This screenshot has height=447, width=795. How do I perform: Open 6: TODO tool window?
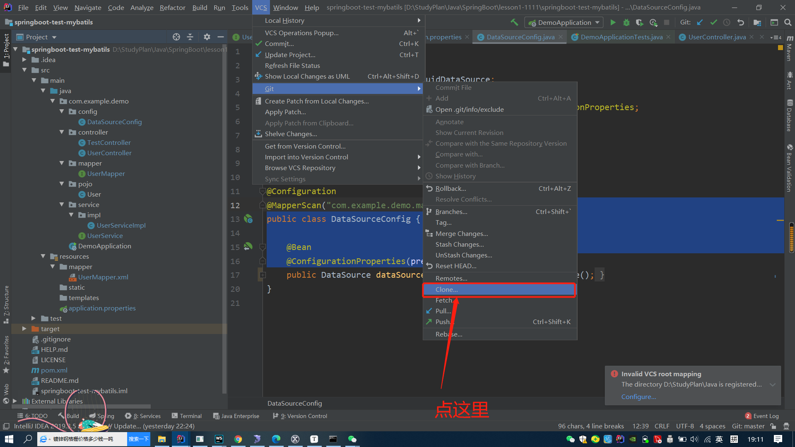coord(32,416)
